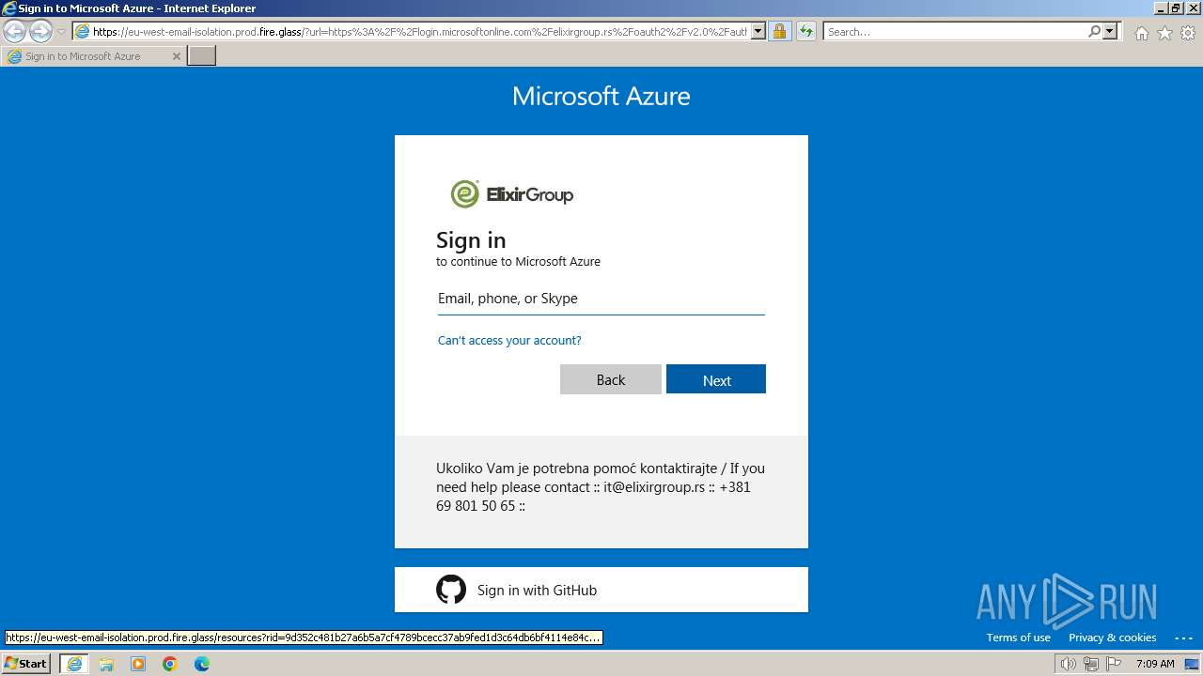The width and height of the screenshot is (1203, 676).
Task: Click the it@elixirgroup.rs contact text
Action: [x=654, y=486]
